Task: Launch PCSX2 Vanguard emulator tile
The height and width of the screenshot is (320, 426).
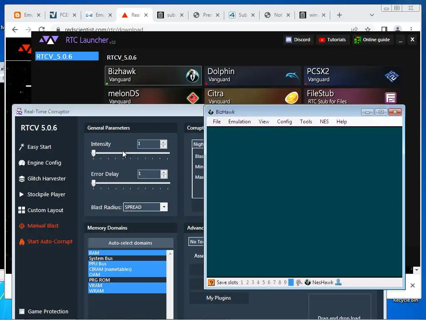Action: tap(352, 75)
